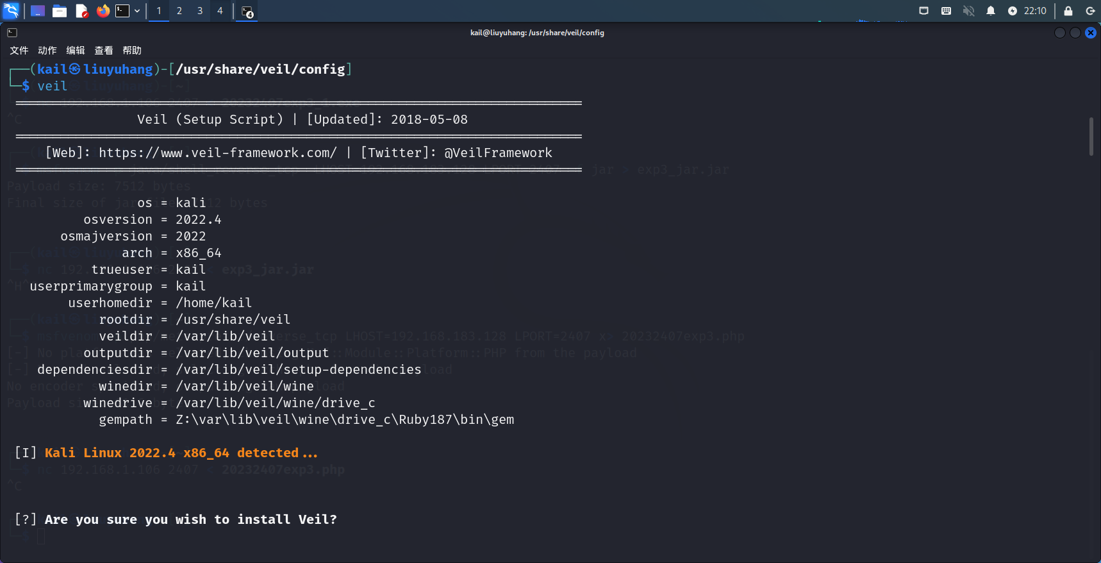The image size is (1101, 563).
Task: Click the log out icon
Action: click(x=1090, y=11)
